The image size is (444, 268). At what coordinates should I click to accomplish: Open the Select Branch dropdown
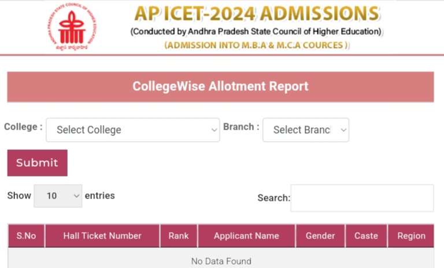click(x=306, y=130)
